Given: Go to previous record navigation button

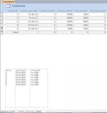Looking at the screenshot, I should point(10,111).
